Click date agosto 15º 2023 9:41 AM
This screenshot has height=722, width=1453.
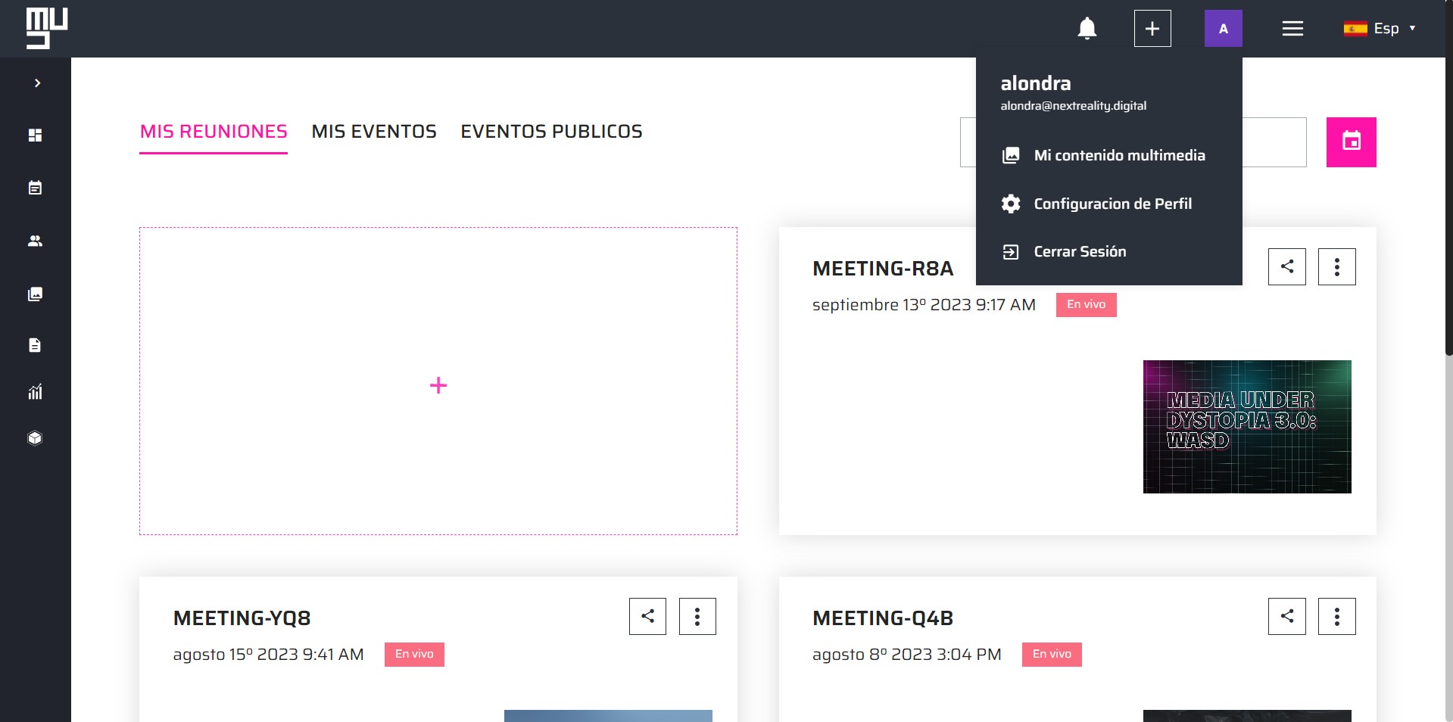pyautogui.click(x=268, y=655)
